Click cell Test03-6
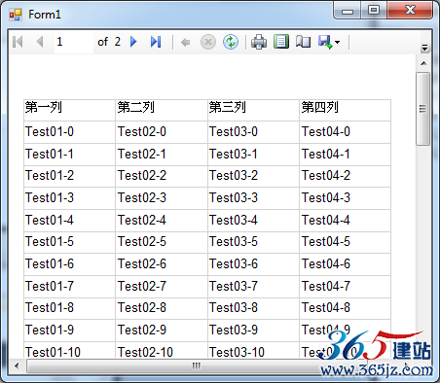440x383 pixels. click(253, 264)
